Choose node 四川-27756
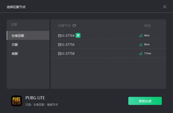173x113 pixels. coord(108,44)
